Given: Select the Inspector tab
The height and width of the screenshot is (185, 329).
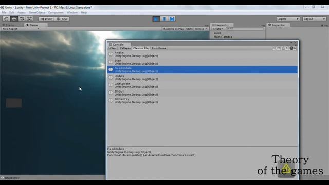Looking at the screenshot, I should coord(278,25).
